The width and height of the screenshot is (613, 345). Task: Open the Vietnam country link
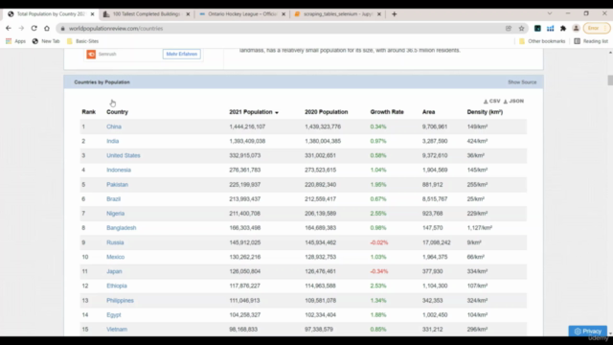tap(117, 330)
